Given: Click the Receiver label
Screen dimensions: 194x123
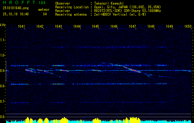Looking at the screenshot, I should tap(63, 11).
